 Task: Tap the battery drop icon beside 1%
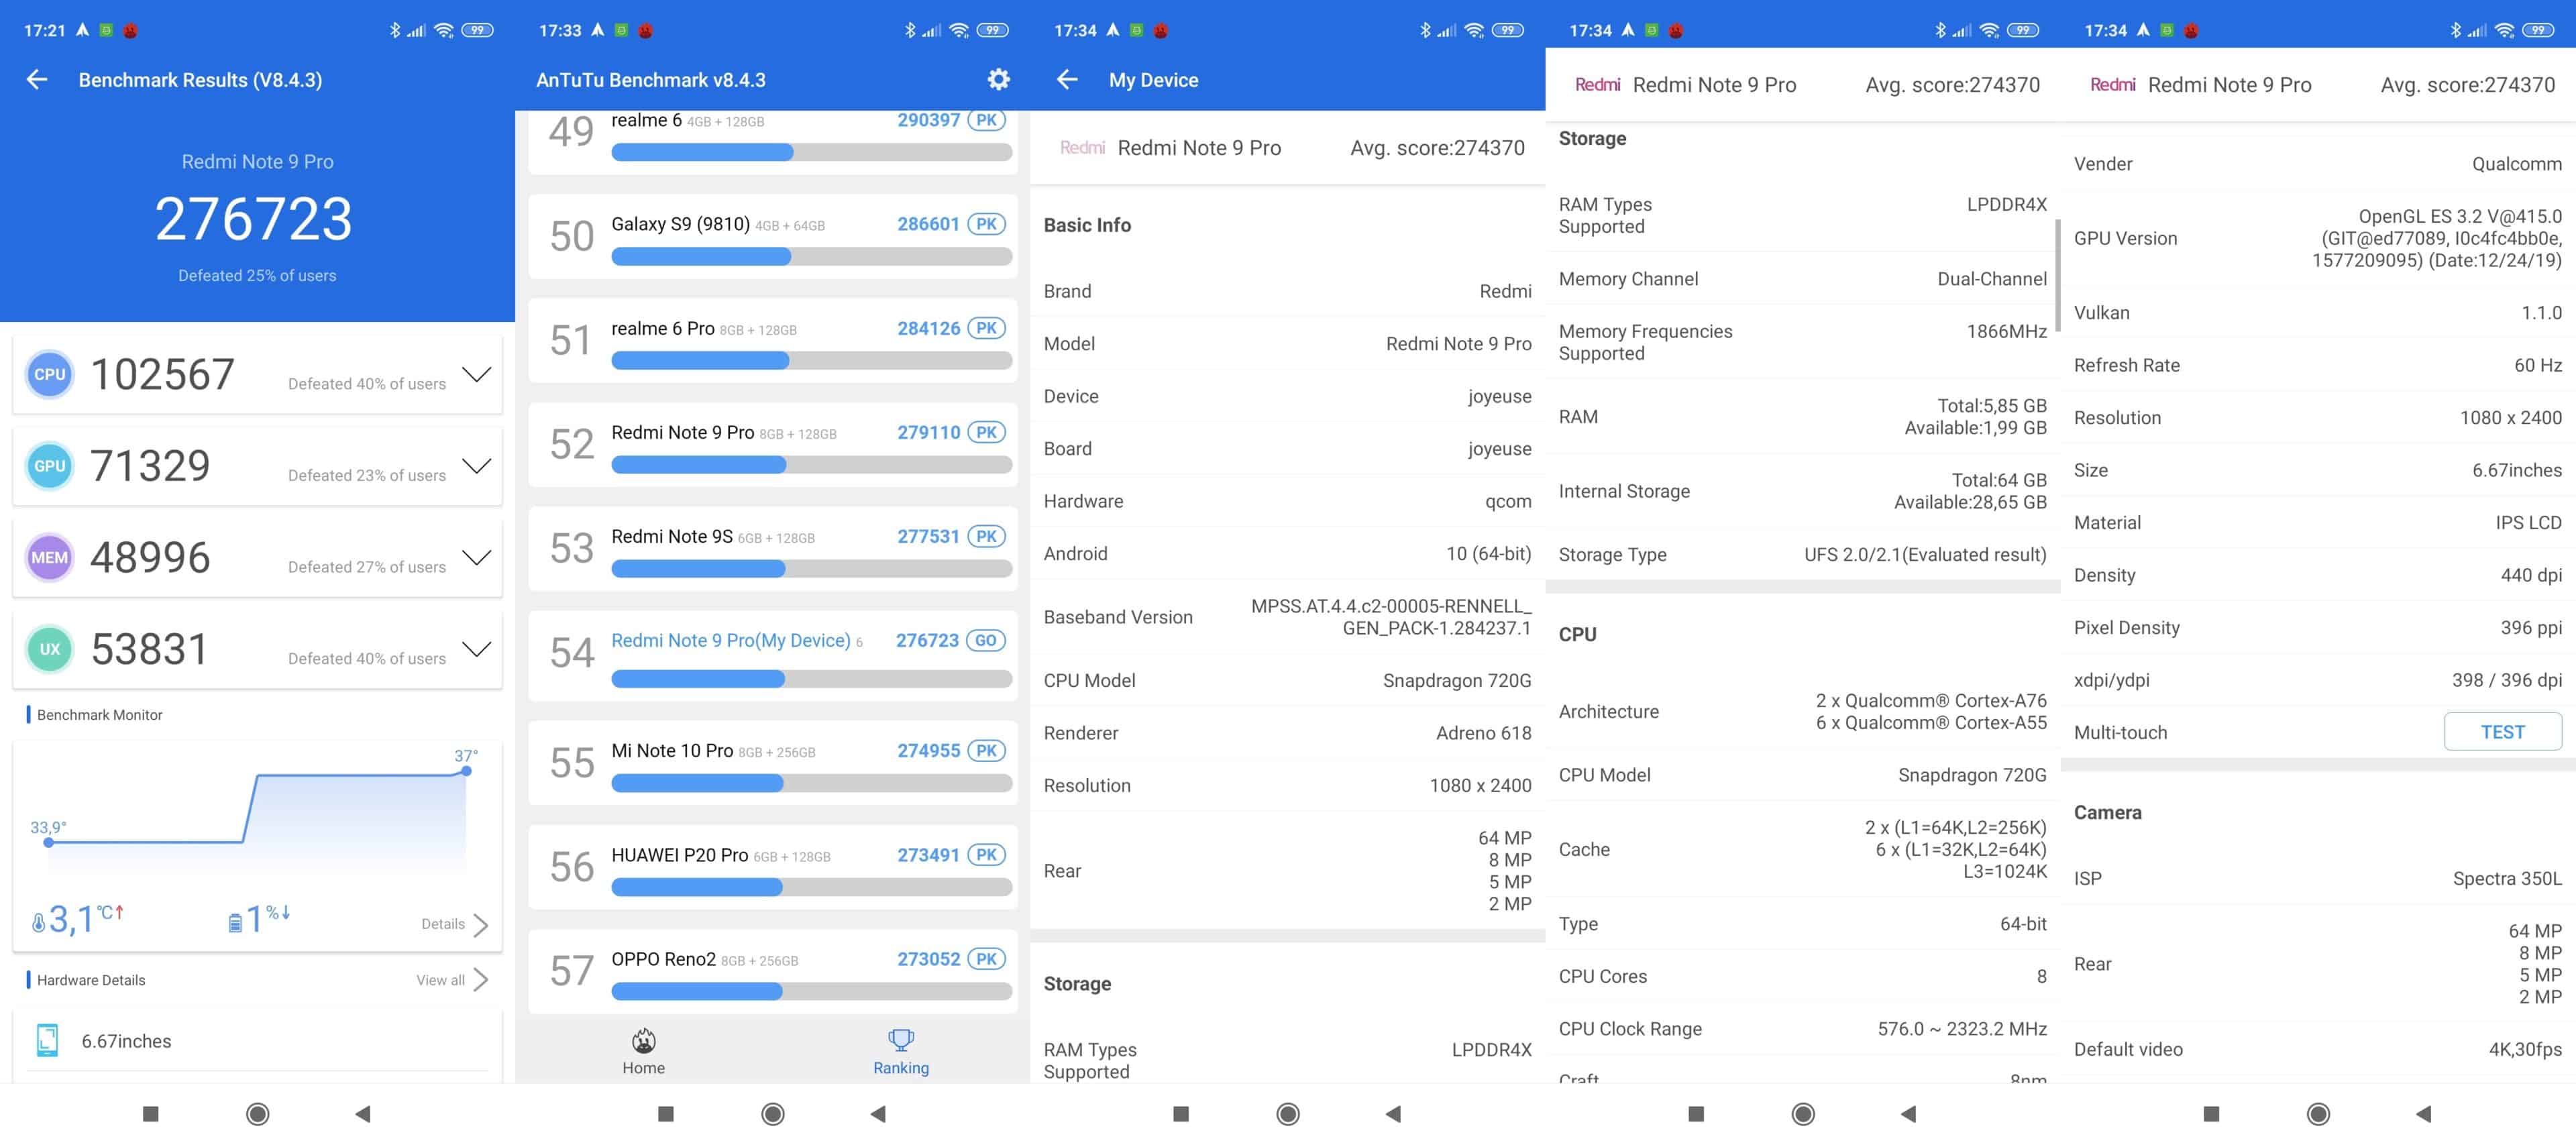pos(235,922)
